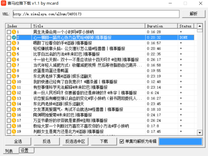
Task: Select the track with duration 0:6:24
Action: coord(153,93)
